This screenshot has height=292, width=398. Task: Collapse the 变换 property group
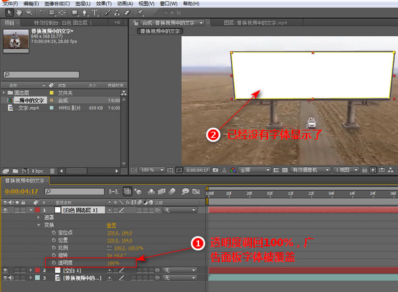[38, 225]
